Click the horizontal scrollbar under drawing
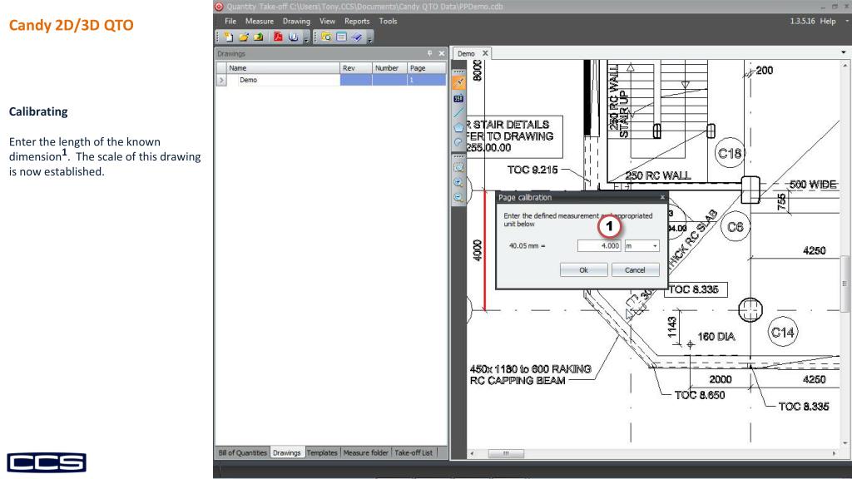This screenshot has width=852, height=479. (x=649, y=454)
